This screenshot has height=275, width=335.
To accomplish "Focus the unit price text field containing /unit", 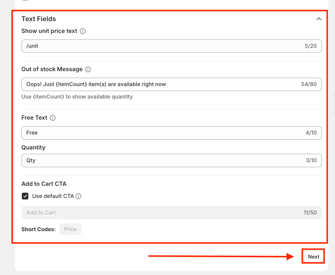I will (156, 46).
